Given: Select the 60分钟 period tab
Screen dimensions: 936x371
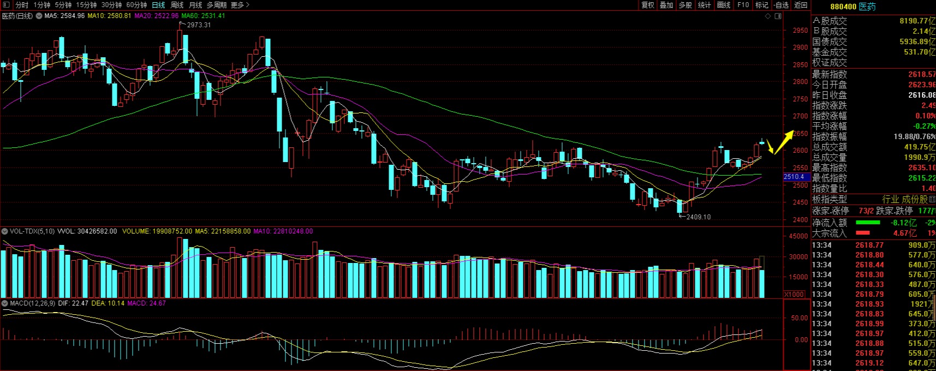Looking at the screenshot, I should [136, 5].
